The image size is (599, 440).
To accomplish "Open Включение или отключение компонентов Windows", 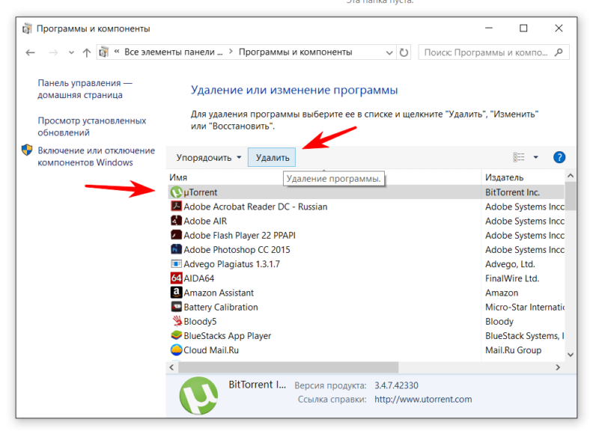I will [x=97, y=156].
